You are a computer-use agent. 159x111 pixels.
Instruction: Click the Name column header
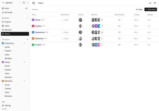(x=34, y=15)
